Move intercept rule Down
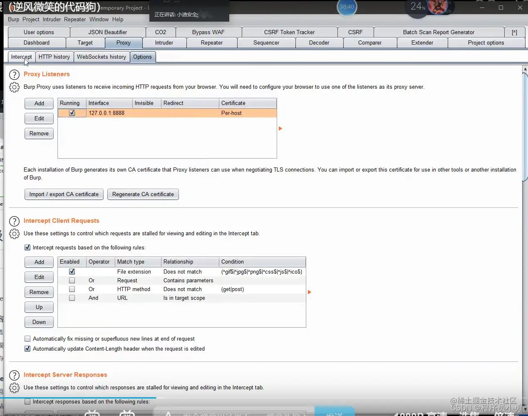Image resolution: width=528 pixels, height=416 pixels. click(x=39, y=322)
